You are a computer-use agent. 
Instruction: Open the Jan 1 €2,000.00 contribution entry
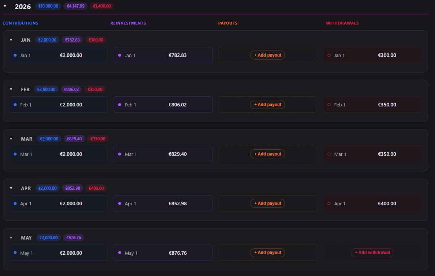pyautogui.click(x=58, y=55)
